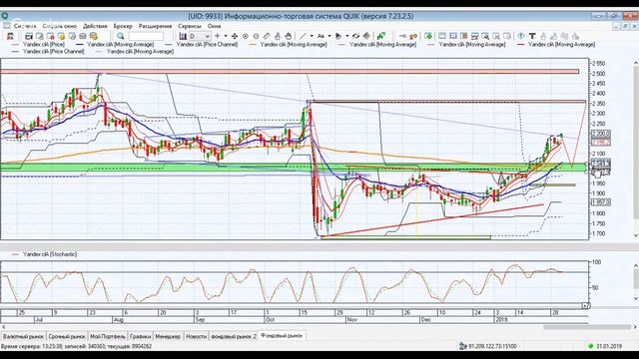
Task: Open the Действия menu
Action: (95, 26)
